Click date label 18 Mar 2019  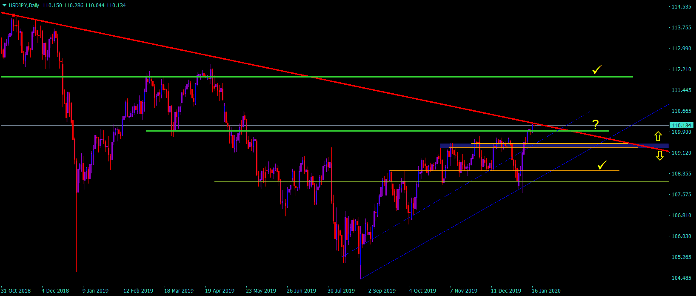click(179, 291)
